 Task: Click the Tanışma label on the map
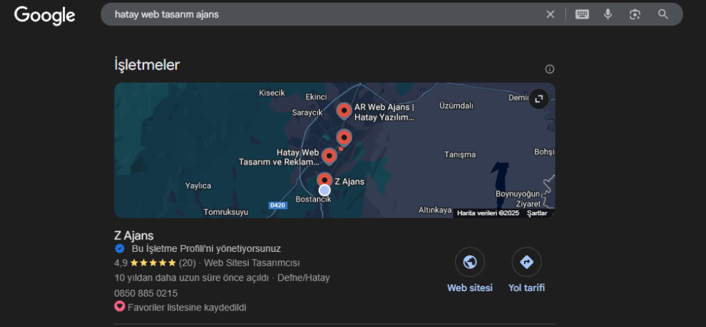(460, 155)
